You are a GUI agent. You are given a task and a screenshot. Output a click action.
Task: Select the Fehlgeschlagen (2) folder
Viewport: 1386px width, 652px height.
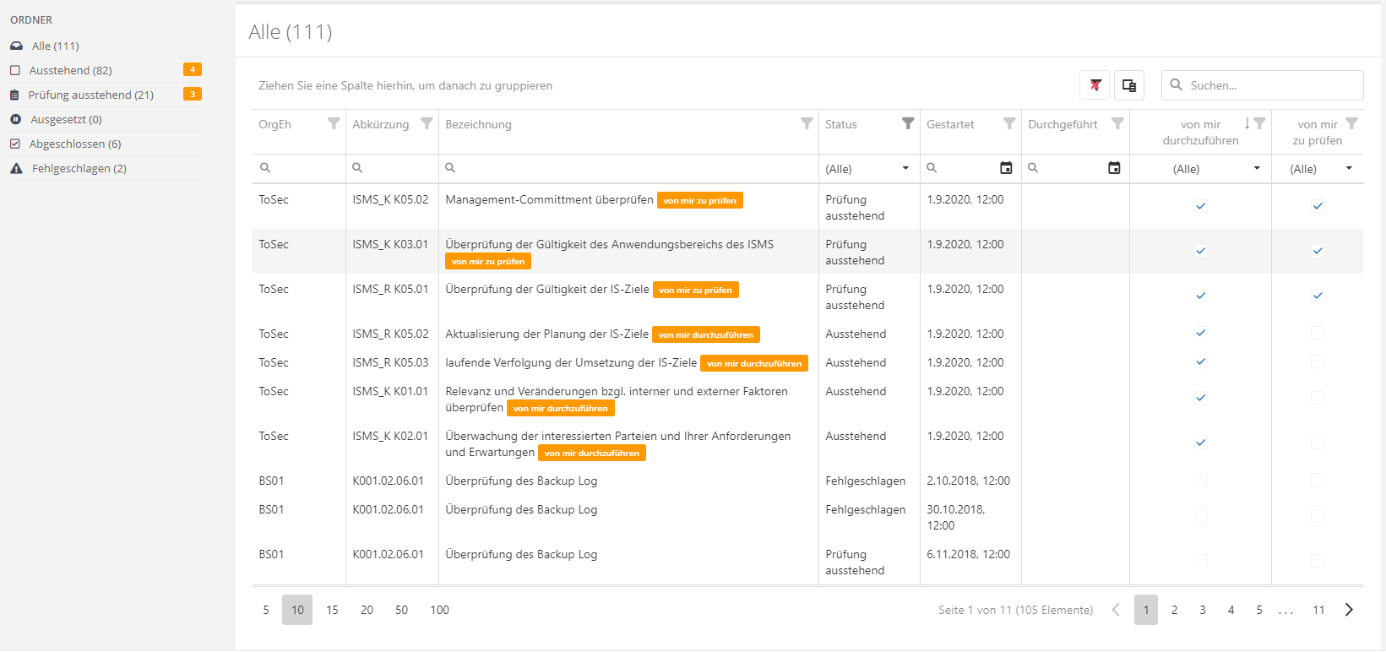(x=79, y=168)
